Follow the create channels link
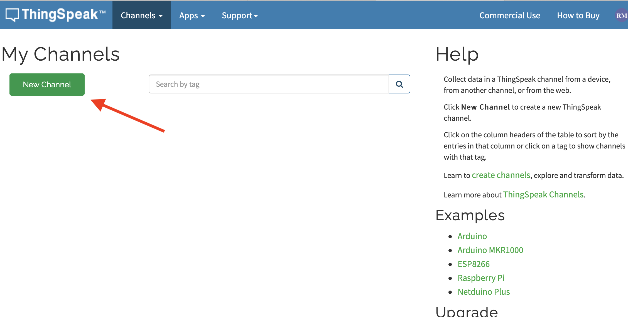Viewport: 628px width, 317px height. click(501, 175)
